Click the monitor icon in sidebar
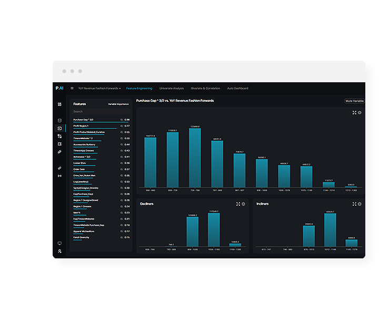Screen dimensions: 379x319 click(59, 243)
